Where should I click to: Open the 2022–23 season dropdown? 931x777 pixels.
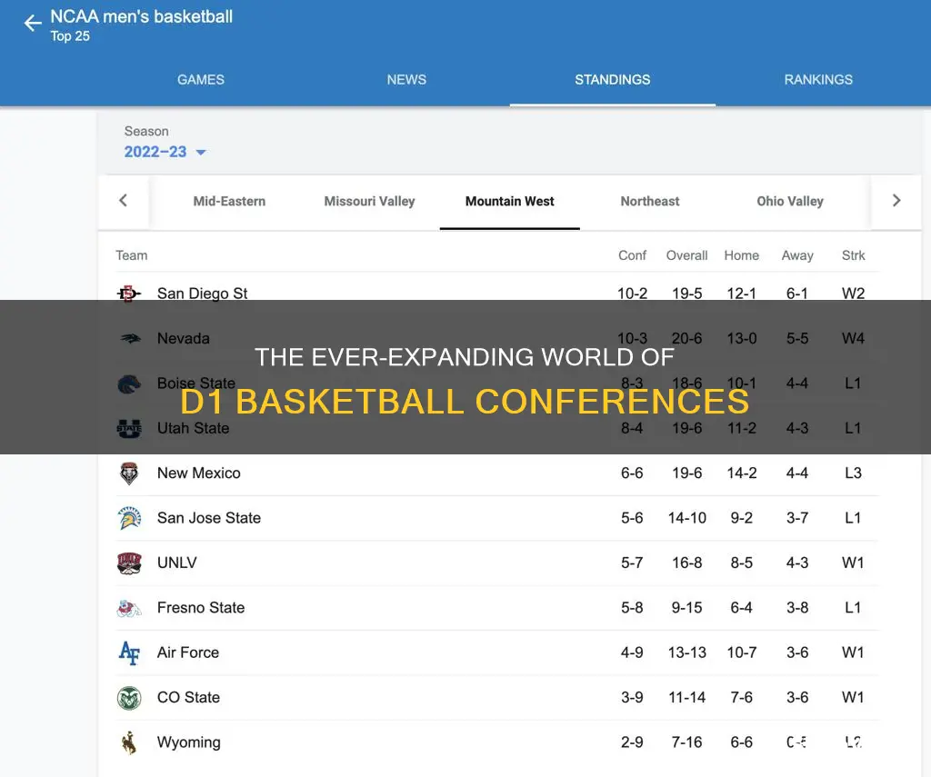pos(165,152)
